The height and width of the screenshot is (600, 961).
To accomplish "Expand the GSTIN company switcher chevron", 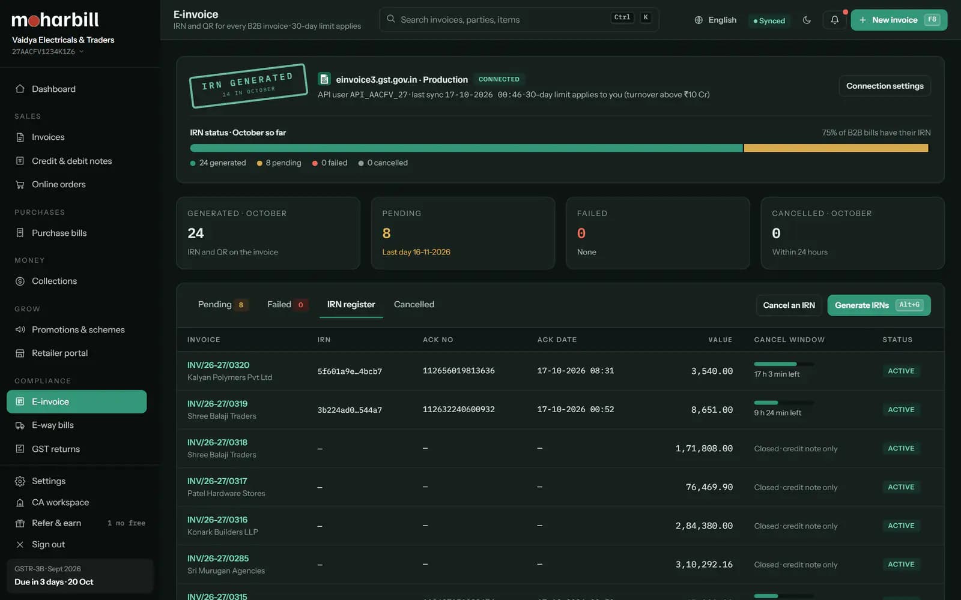I will point(81,52).
